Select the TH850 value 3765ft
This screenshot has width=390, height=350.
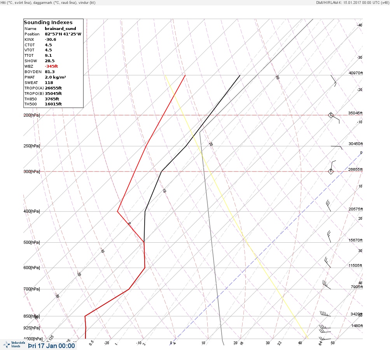(x=52, y=99)
